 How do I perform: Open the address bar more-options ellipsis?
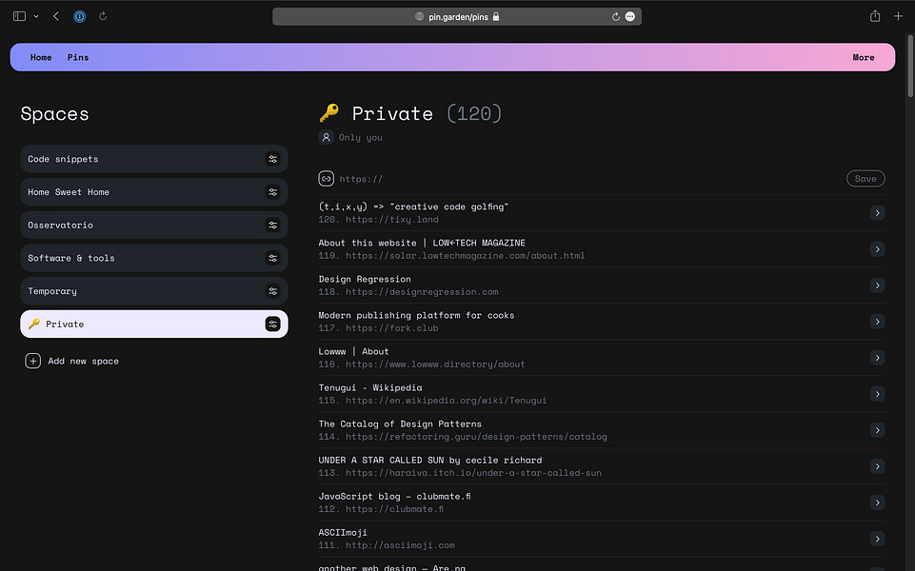[x=630, y=17]
